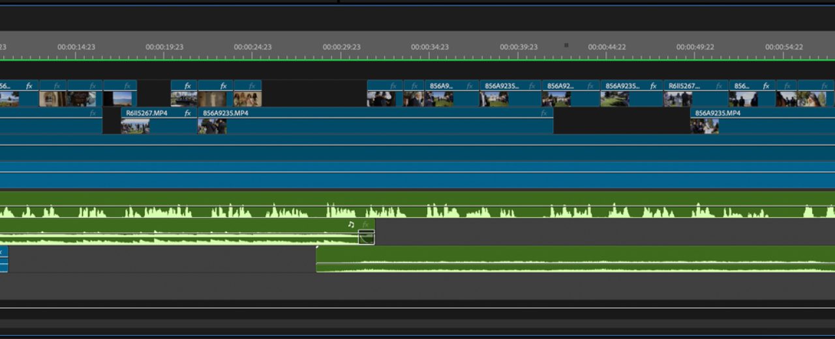
Task: Click the marker on the time ruler
Action: 566,46
